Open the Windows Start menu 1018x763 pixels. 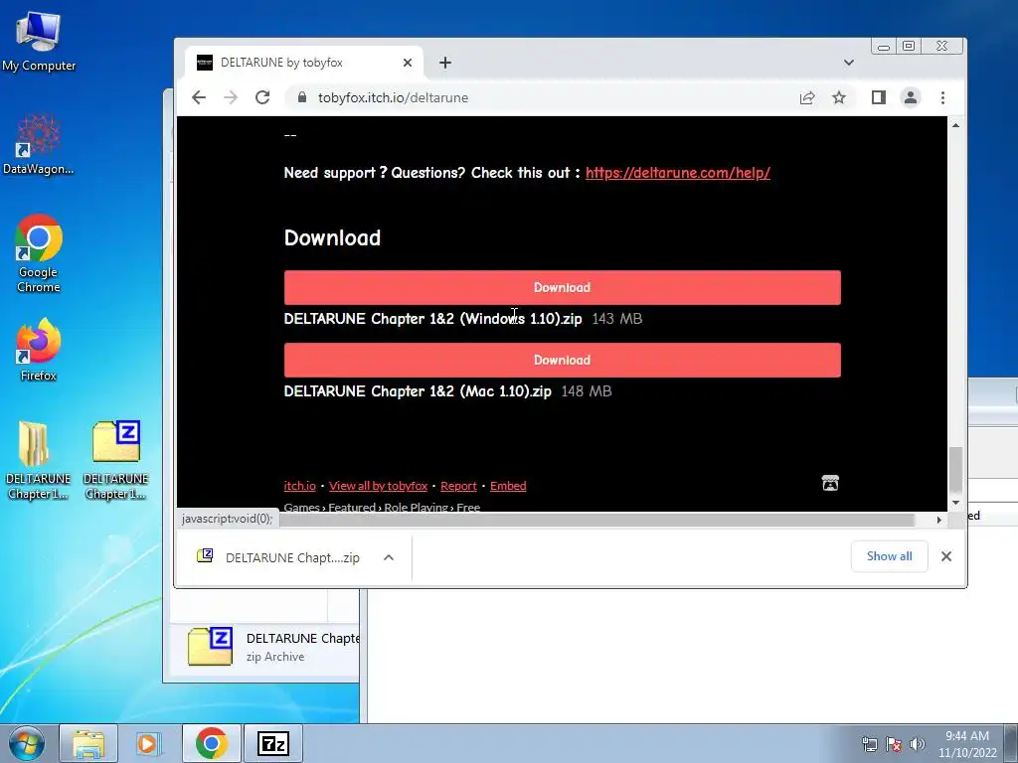27,743
